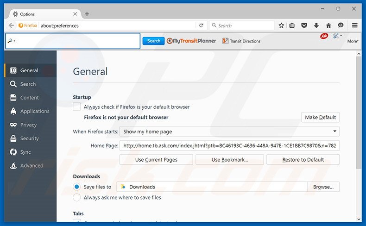The width and height of the screenshot is (366, 226).
Task: Open the bookmarks list icon
Action: (x=292, y=25)
